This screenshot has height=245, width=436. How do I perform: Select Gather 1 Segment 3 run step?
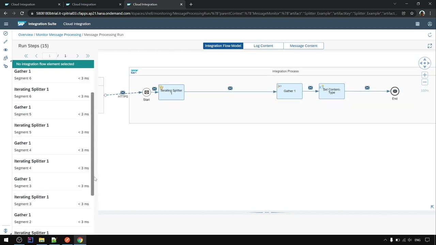[x=52, y=182]
